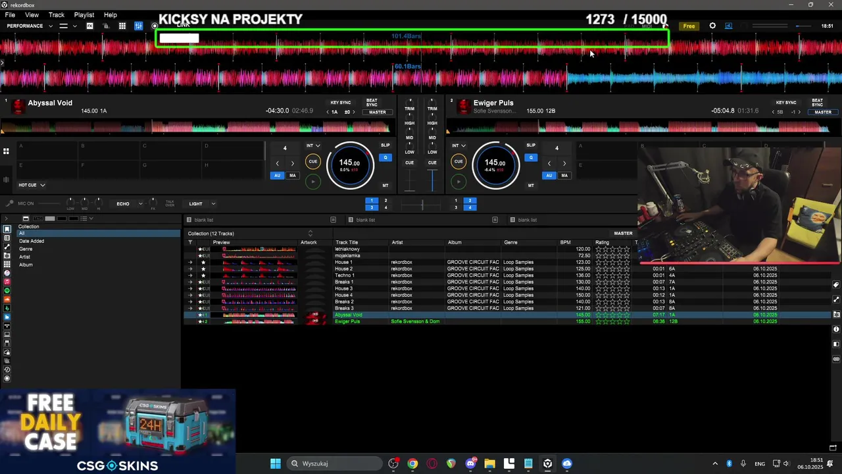
Task: Toggle SLIP mode on deck 2
Action: coord(531,145)
